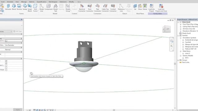Add a Pipe Connector
Image resolution: width=198 pixels, height=111 pixels.
[97, 8]
